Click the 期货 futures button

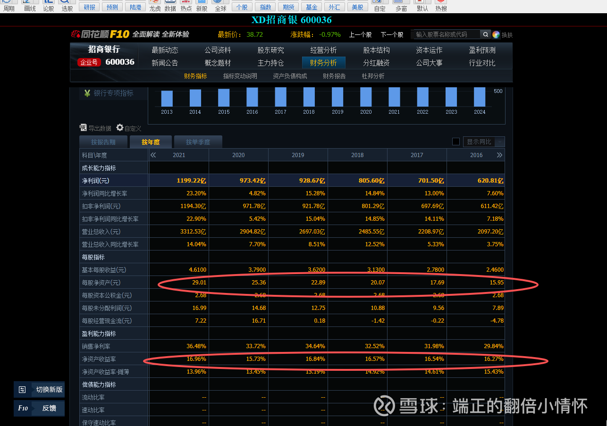288,7
